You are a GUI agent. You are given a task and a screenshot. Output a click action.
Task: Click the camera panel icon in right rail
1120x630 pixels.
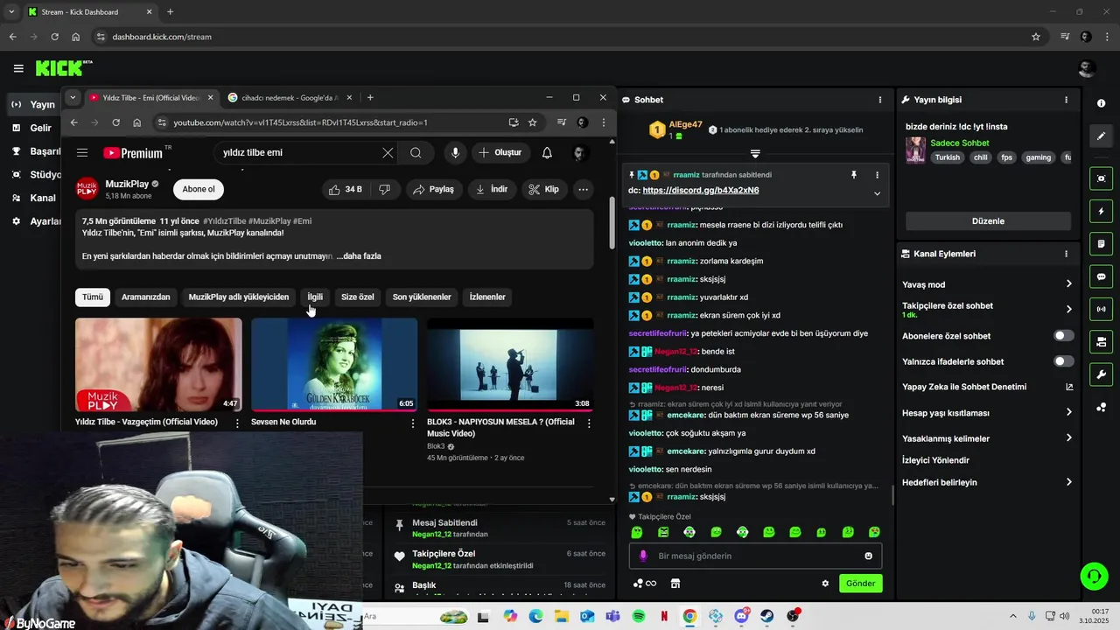point(1101,341)
